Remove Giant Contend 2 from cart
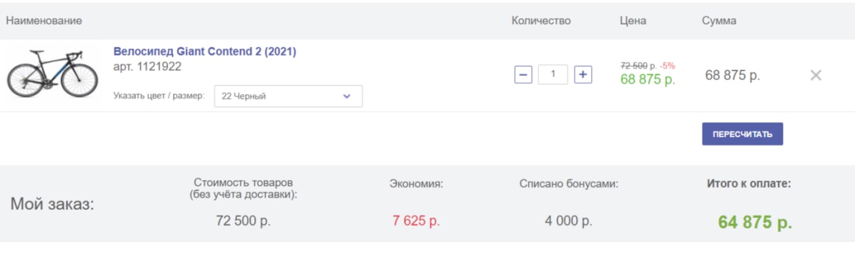 (x=816, y=75)
